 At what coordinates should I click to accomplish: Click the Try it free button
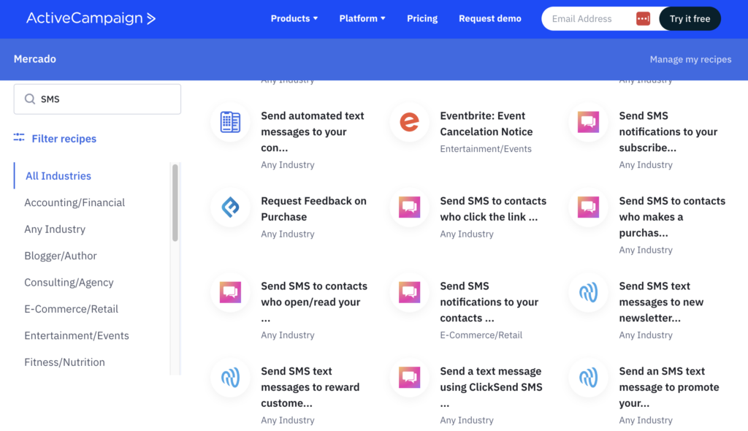click(690, 18)
